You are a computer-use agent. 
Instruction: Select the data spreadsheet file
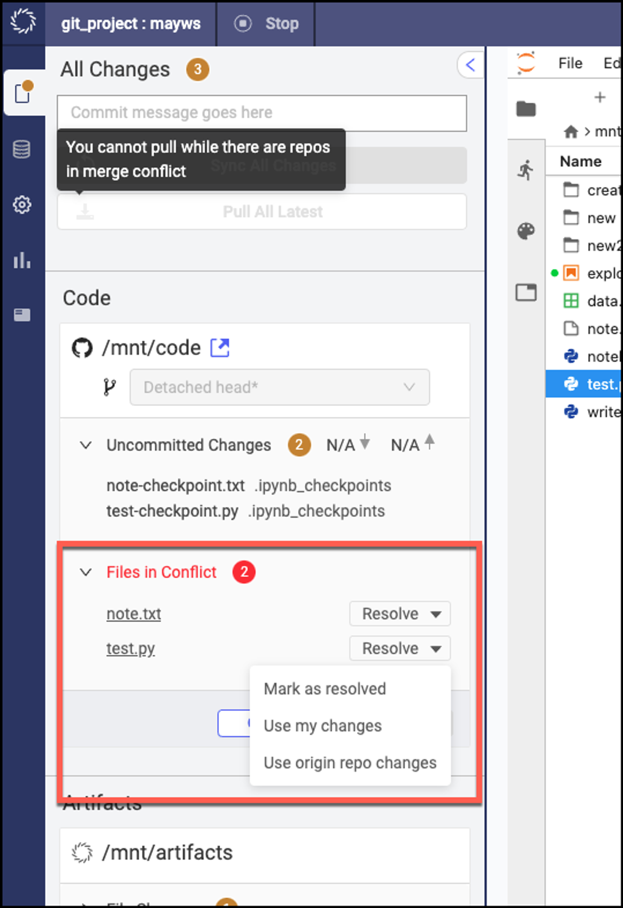pyautogui.click(x=583, y=301)
